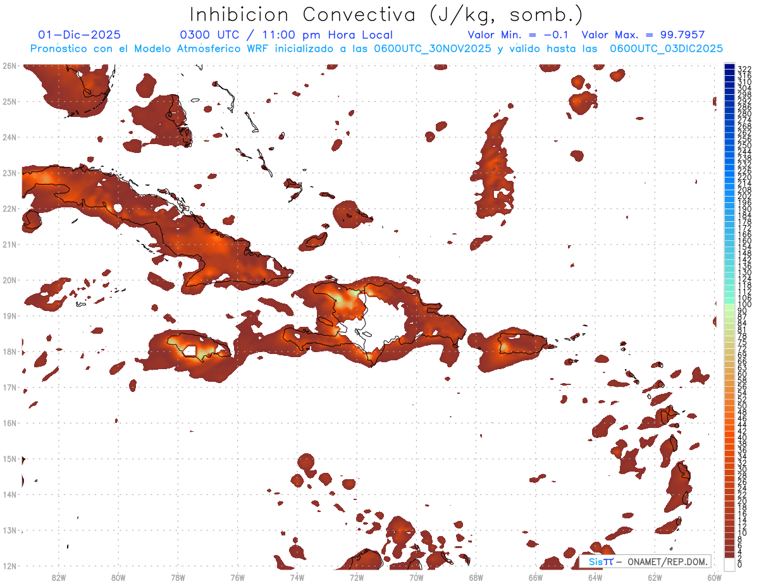Click the colorbar value label 10
The image size is (759, 586).
click(743, 532)
